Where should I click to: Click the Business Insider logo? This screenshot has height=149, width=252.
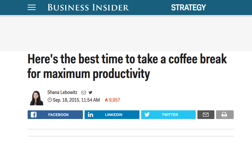(x=88, y=7)
